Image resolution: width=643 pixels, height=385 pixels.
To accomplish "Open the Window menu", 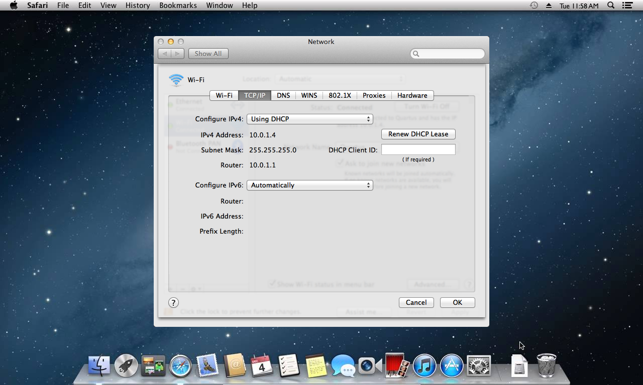I will (x=220, y=6).
